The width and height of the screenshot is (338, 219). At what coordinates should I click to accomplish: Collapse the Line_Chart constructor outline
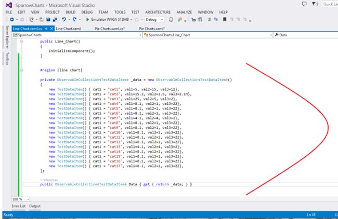pos(21,42)
